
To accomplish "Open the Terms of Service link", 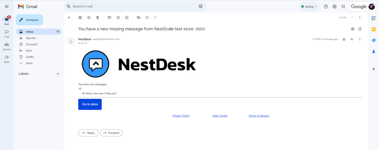I will pos(259,116).
